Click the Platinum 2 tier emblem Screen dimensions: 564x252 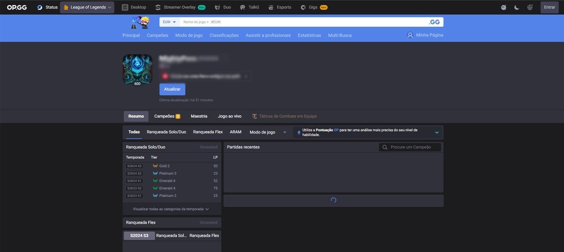(155, 196)
